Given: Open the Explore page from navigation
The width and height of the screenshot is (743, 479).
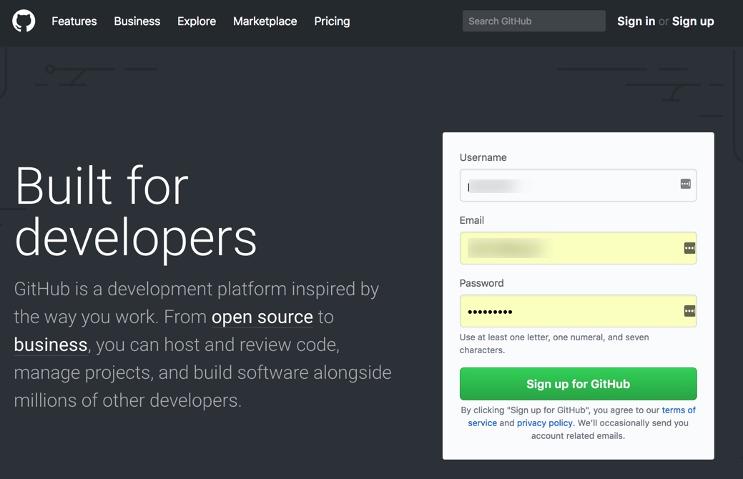Looking at the screenshot, I should tap(197, 21).
